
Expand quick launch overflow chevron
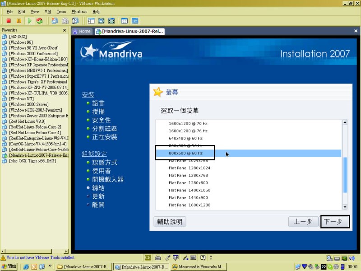(50, 266)
